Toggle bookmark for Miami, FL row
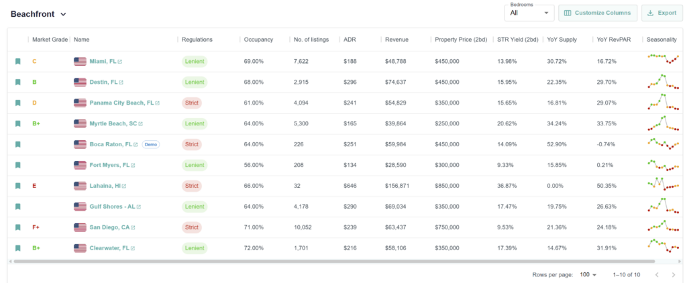The image size is (687, 283). (x=18, y=62)
